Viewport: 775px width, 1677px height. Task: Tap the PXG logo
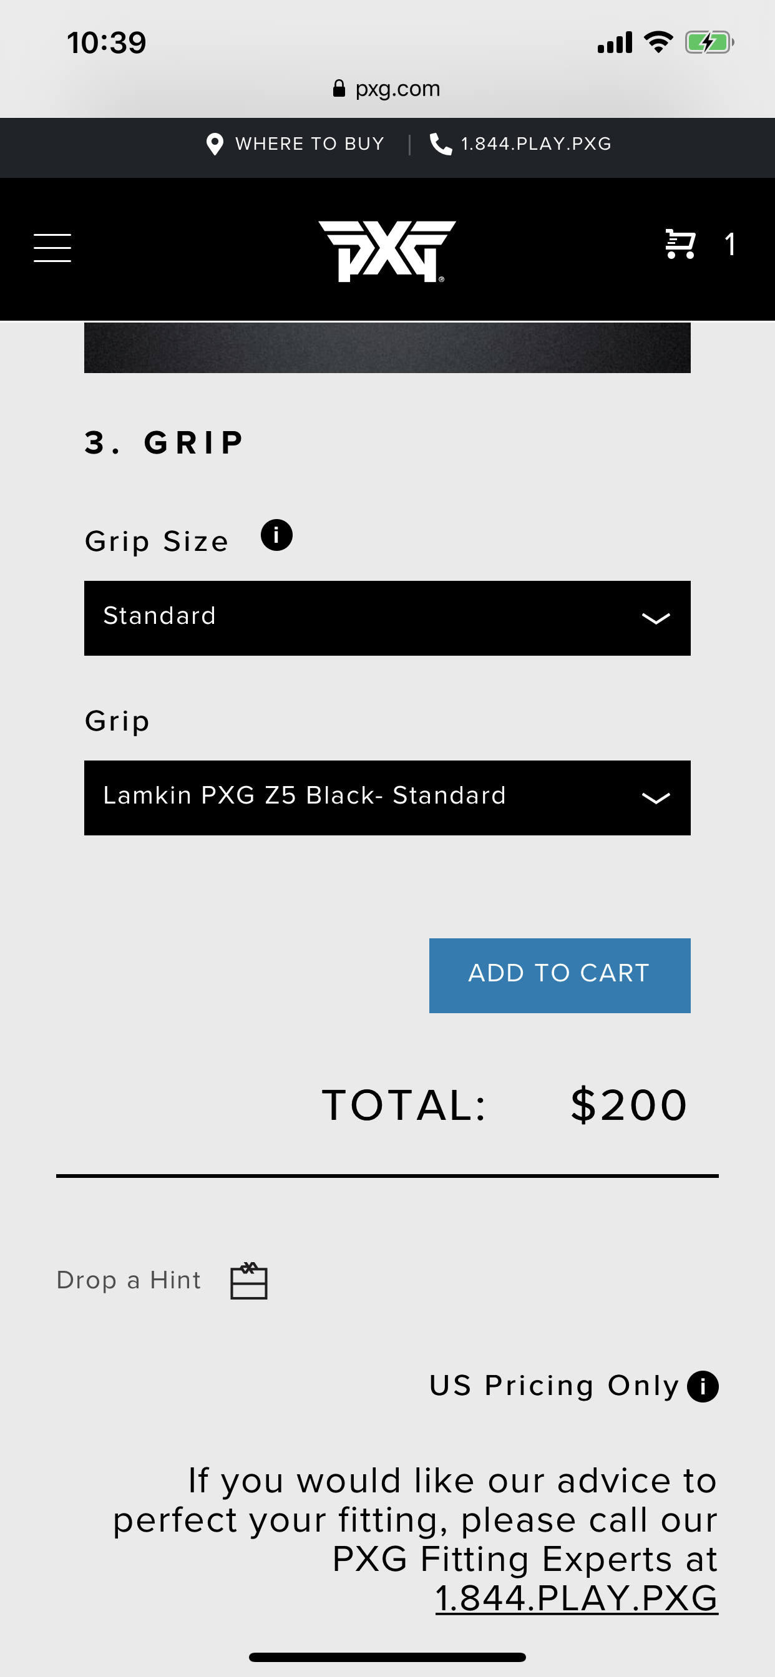pos(387,251)
